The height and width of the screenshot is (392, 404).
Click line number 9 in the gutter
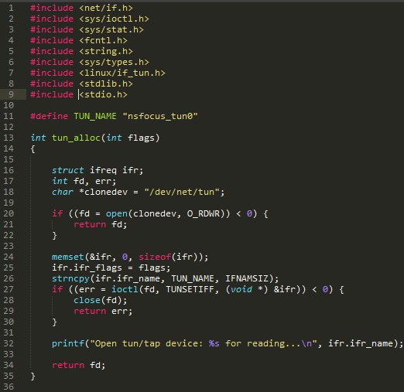point(11,94)
